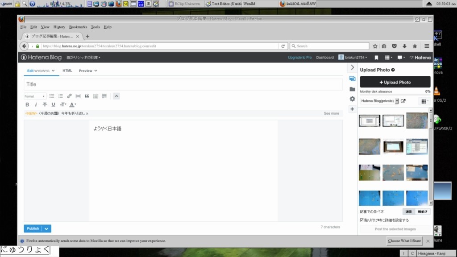457x257 pixels.
Task: Collapse the sidebar with the right arrow
Action: coord(353,68)
